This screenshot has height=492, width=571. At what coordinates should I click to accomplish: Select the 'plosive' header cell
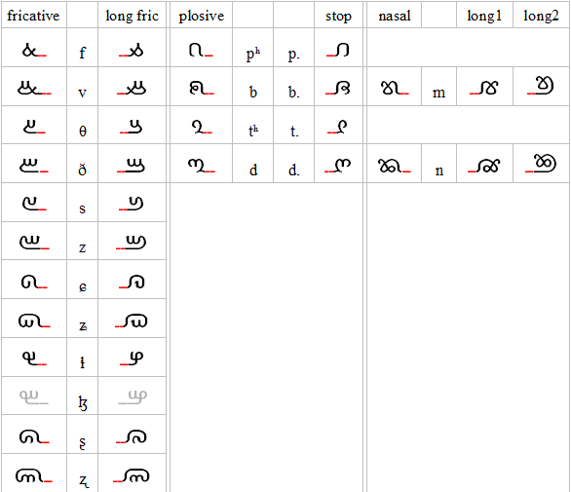point(201,15)
